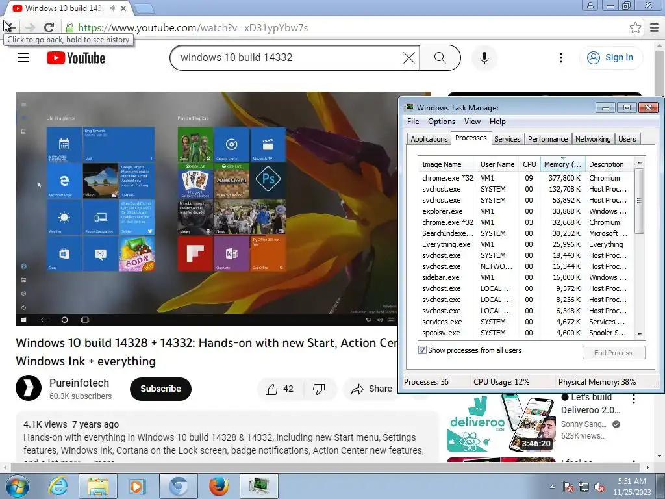Like the video with thumbs up
This screenshot has width=665, height=499.
(x=279, y=389)
